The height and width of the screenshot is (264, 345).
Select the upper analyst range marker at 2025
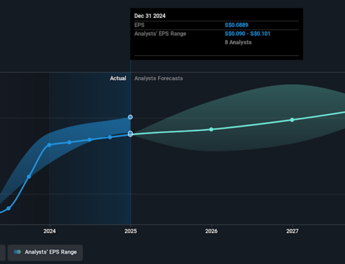(x=130, y=117)
